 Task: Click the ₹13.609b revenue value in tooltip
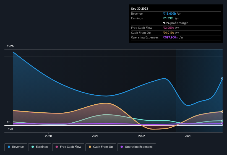click(x=169, y=14)
